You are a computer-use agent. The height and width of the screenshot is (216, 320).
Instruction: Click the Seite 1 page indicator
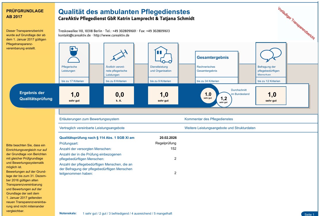(309, 214)
